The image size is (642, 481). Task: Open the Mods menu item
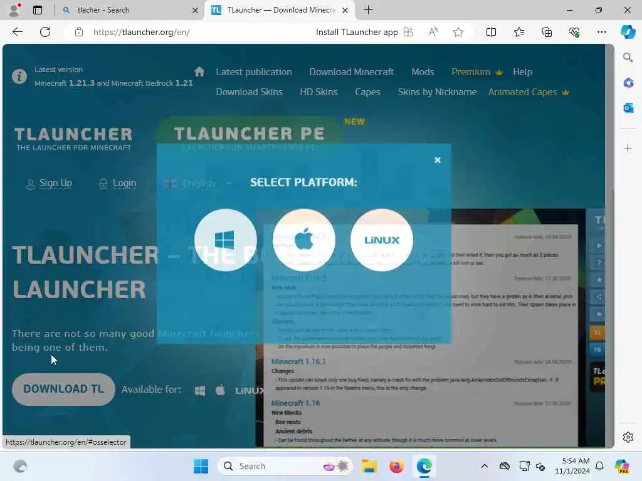coord(423,72)
